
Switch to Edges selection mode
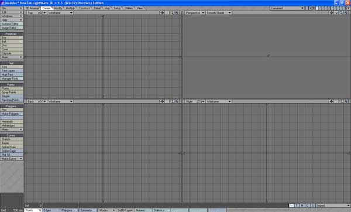tap(51, 210)
